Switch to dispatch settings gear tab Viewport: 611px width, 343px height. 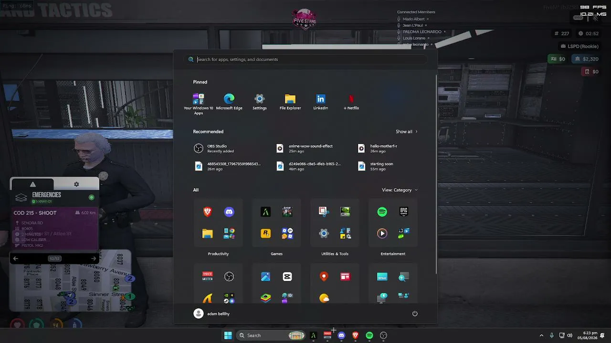tap(76, 184)
